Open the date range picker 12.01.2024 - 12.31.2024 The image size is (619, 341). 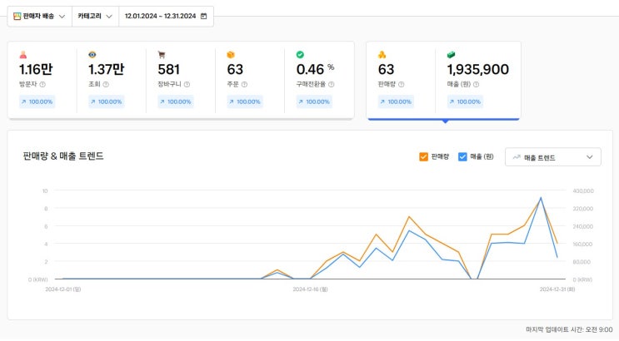166,16
